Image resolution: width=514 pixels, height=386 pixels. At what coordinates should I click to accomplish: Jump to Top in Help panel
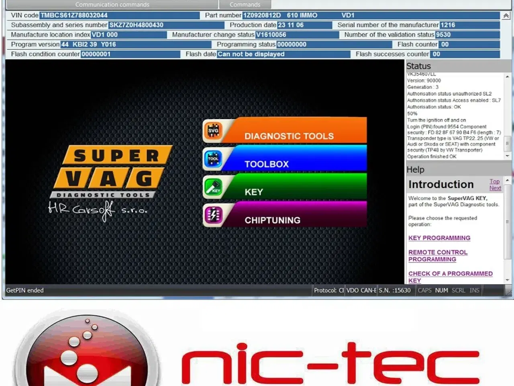tap(495, 182)
